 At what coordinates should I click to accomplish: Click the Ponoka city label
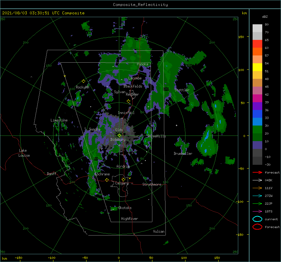(x=142, y=64)
